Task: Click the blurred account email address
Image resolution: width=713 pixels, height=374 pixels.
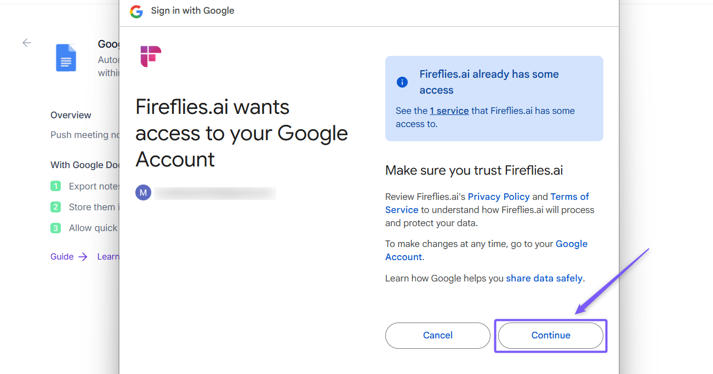Action: click(x=215, y=192)
